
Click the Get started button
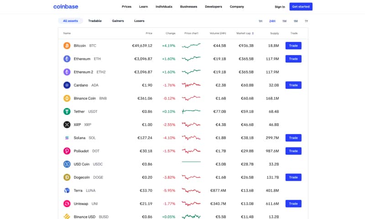[301, 6]
